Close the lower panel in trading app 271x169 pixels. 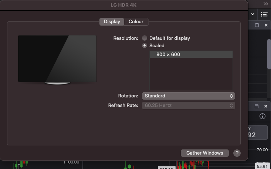(x=266, y=106)
